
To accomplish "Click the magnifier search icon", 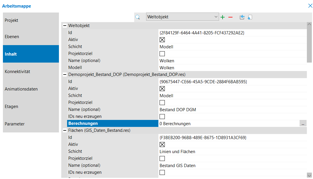I will click(x=138, y=17).
